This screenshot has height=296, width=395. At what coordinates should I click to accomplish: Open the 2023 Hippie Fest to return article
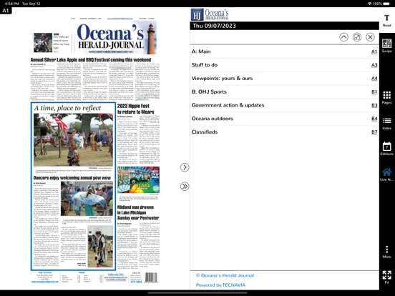click(x=135, y=109)
